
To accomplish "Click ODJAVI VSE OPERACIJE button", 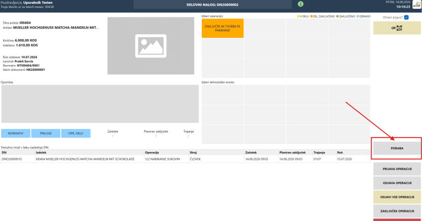I will 397,197.
